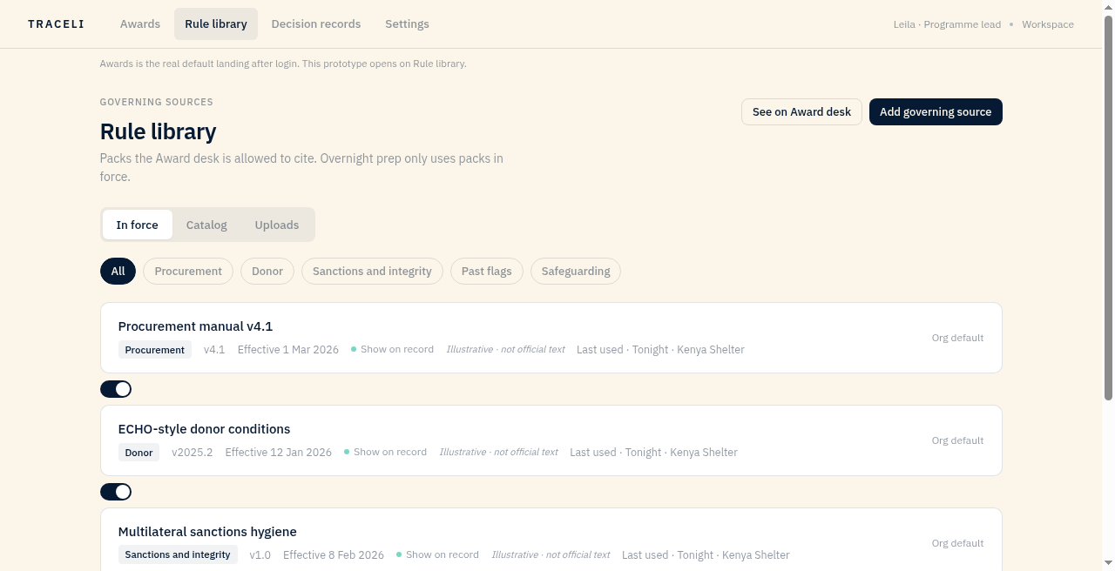Click Last used text on ECHO-style donor card

tap(653, 453)
